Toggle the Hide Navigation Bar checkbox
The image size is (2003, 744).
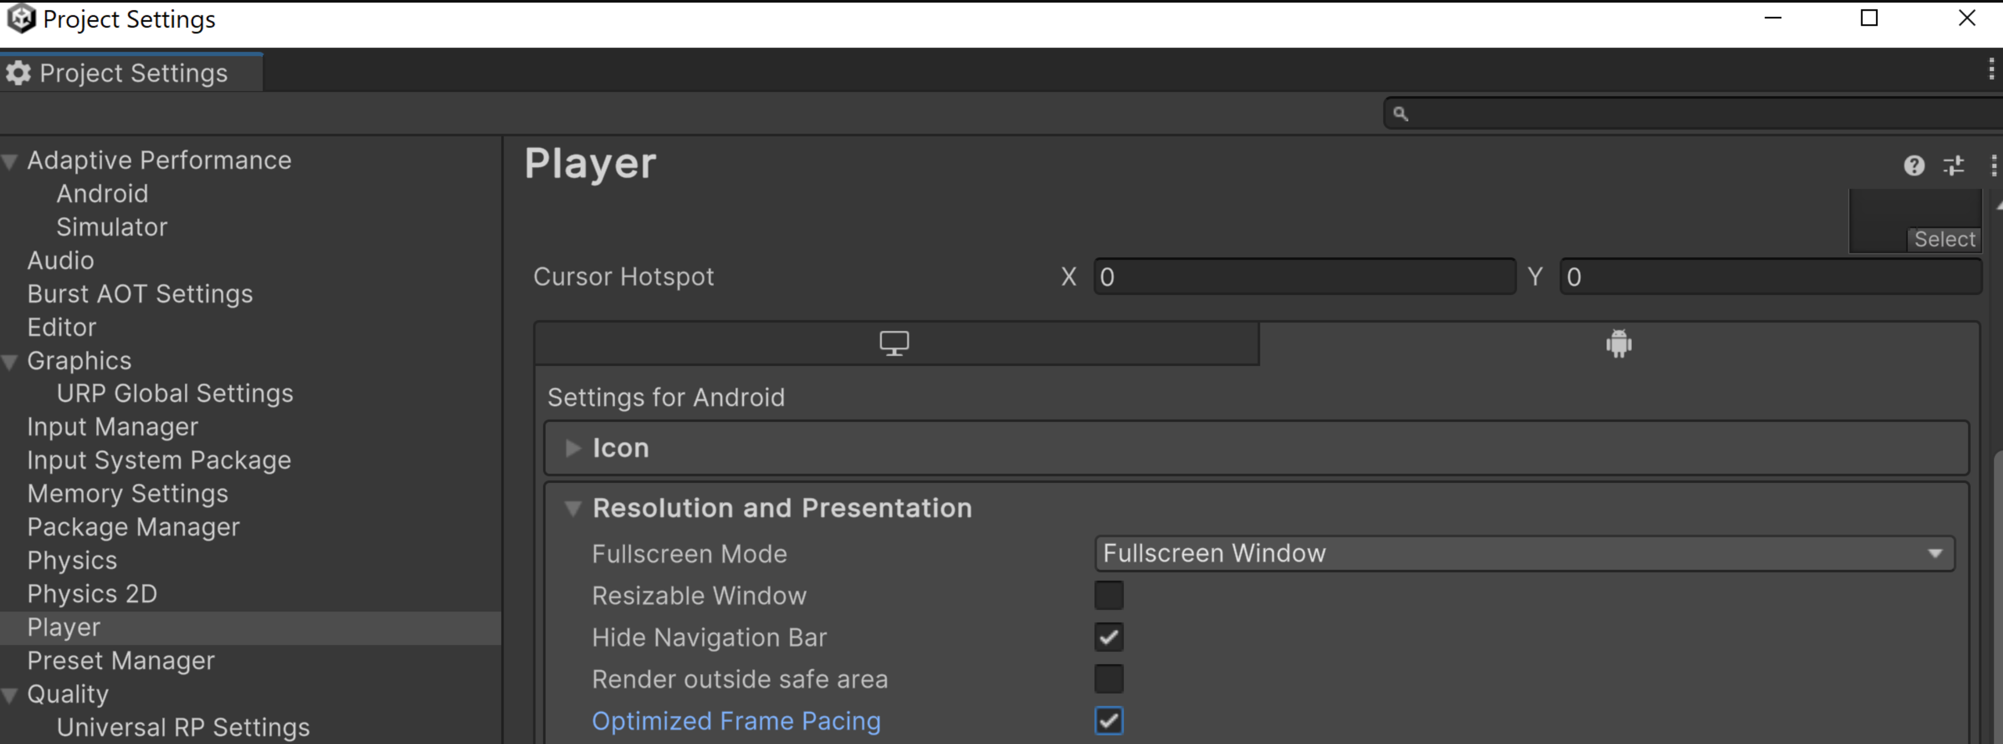(x=1109, y=637)
